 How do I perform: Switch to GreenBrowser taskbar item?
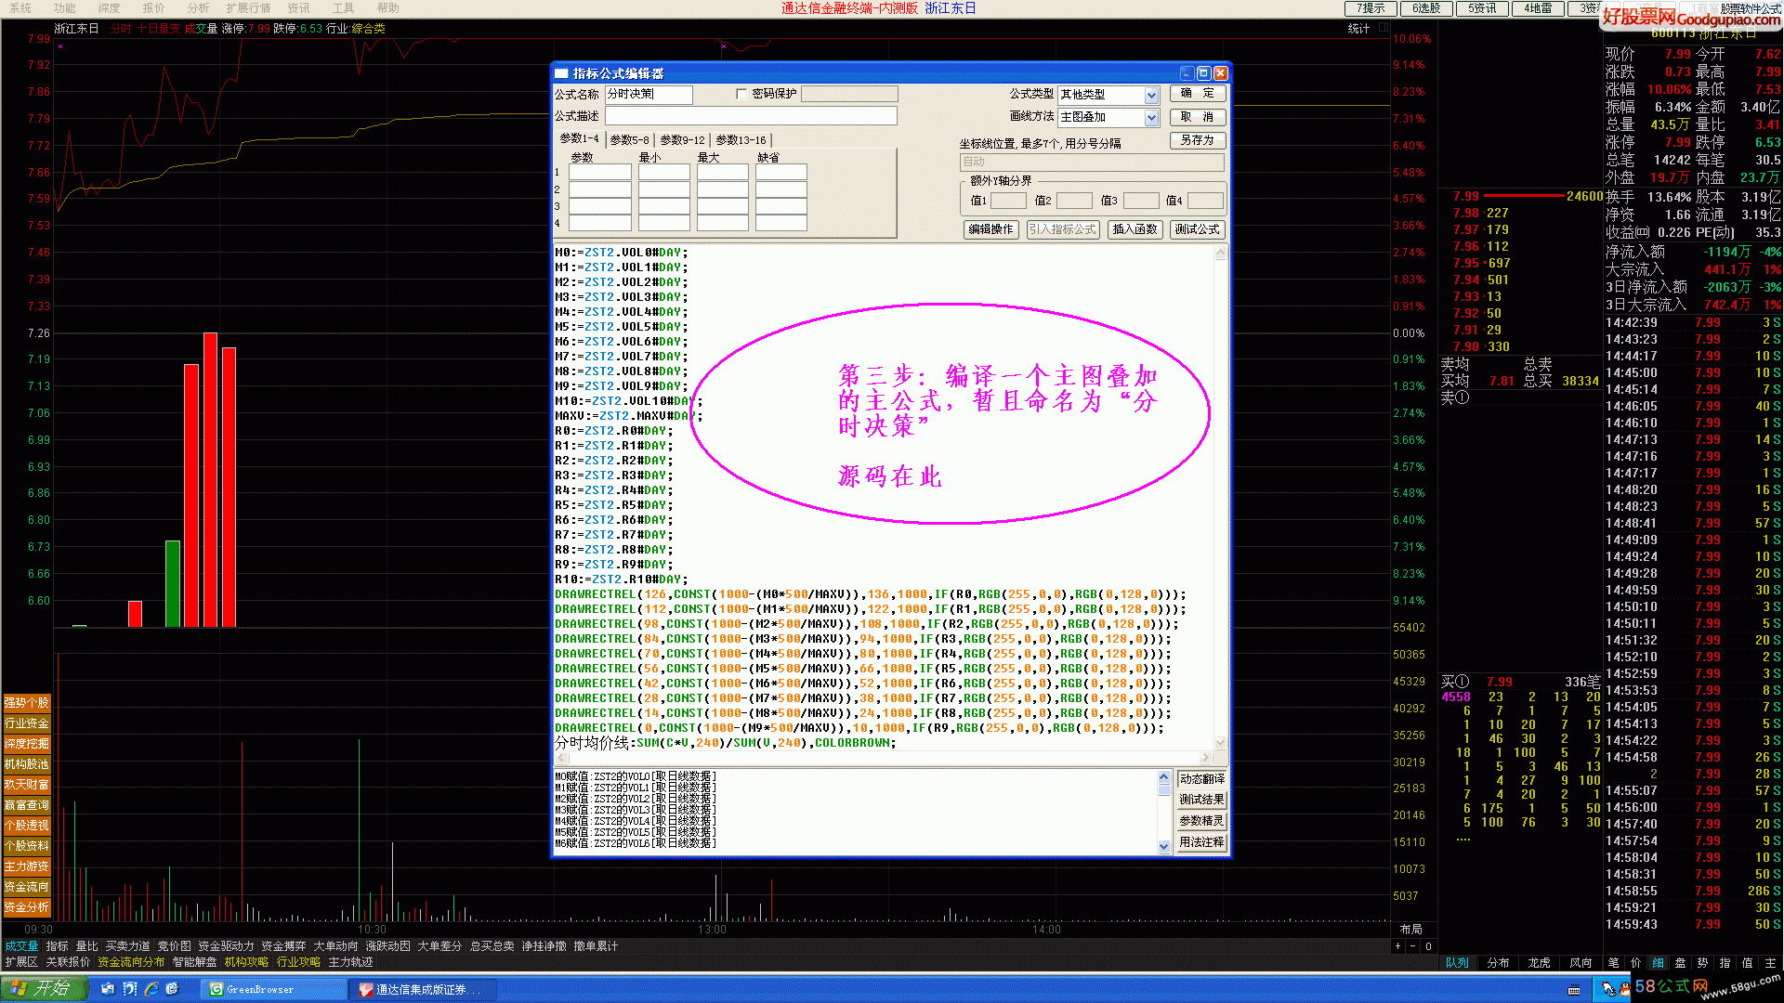click(x=274, y=989)
